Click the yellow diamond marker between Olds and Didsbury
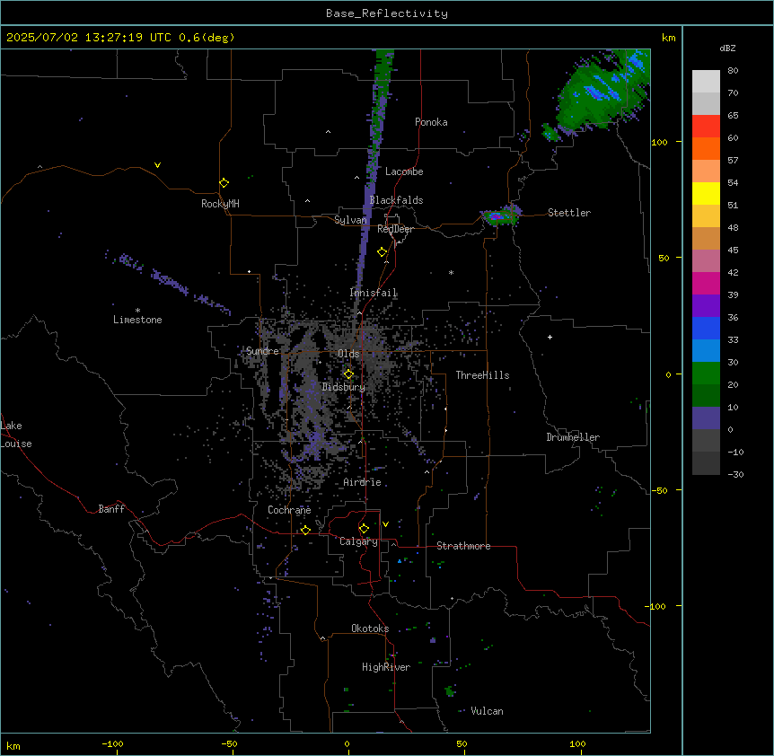The height and width of the screenshot is (756, 774). [x=348, y=374]
